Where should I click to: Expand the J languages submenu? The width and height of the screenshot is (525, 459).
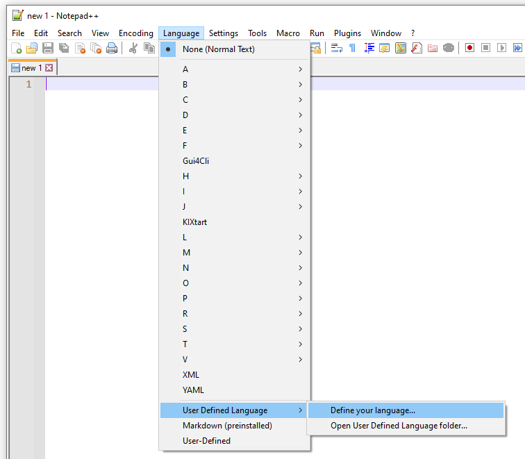(x=235, y=206)
